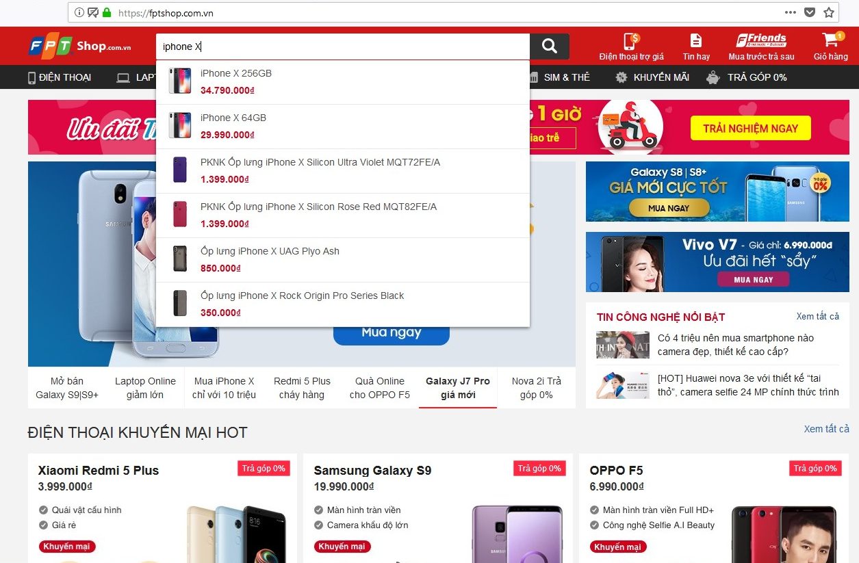Viewport: 859px width, 563px height.
Task: Open the browser pocket shield icon
Action: click(810, 12)
